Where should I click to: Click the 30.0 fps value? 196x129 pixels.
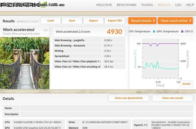(109, 61)
